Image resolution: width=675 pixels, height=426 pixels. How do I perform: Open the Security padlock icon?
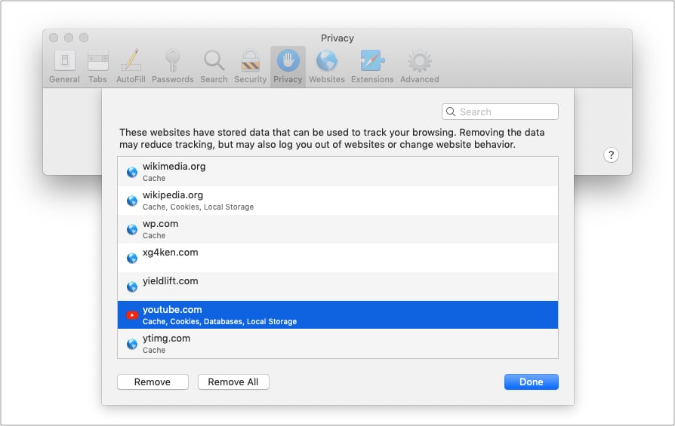(250, 60)
